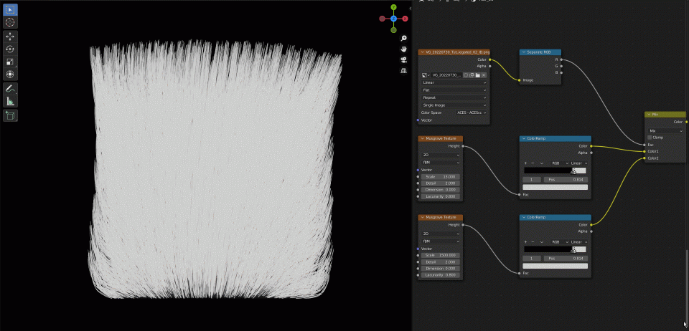
Task: Click the stop index field 1 in ColorRamp feeding Color2
Action: tap(532, 259)
